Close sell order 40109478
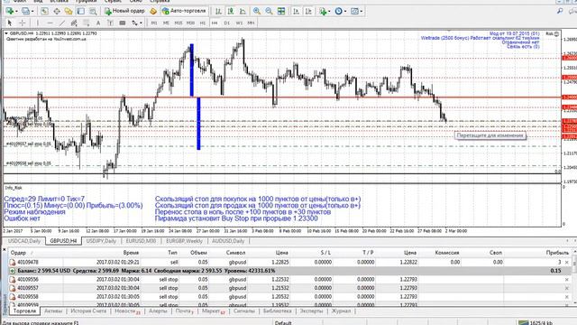Viewport: 577px width, 325px height. 567,263
